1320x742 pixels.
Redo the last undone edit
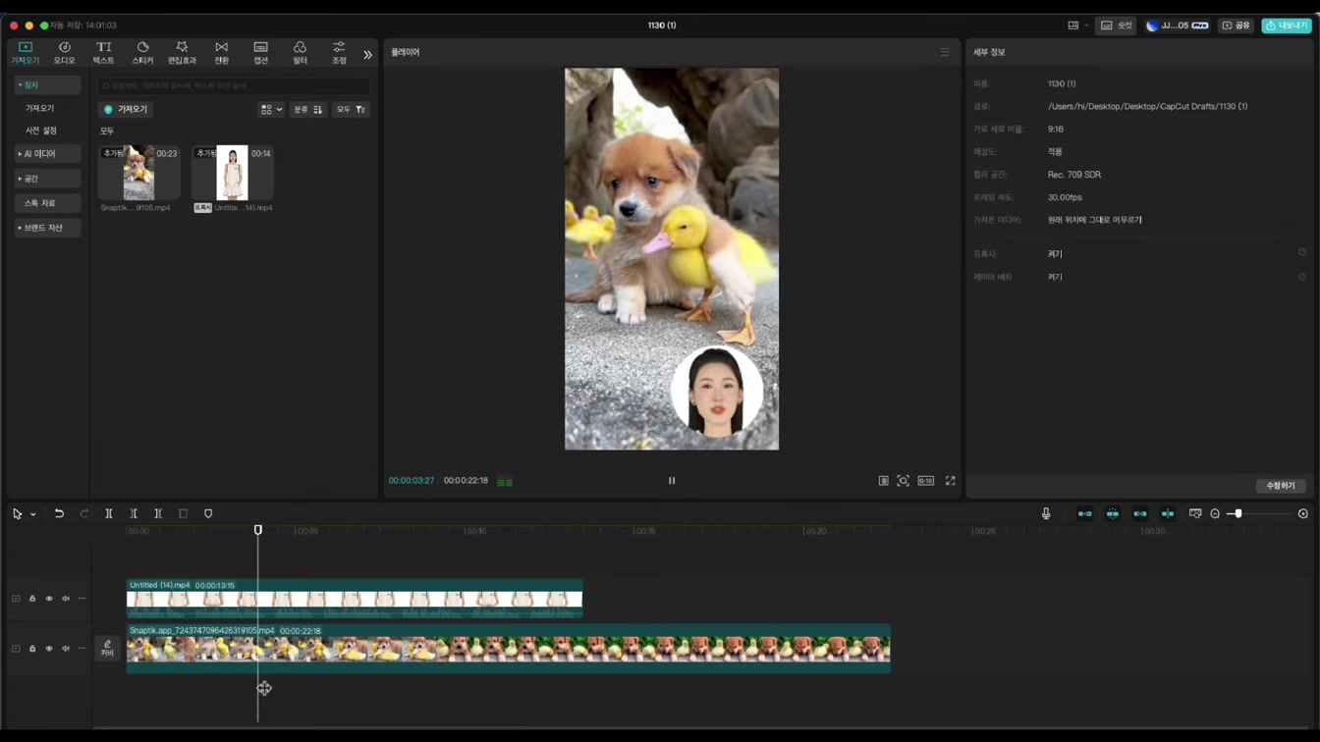pos(84,514)
